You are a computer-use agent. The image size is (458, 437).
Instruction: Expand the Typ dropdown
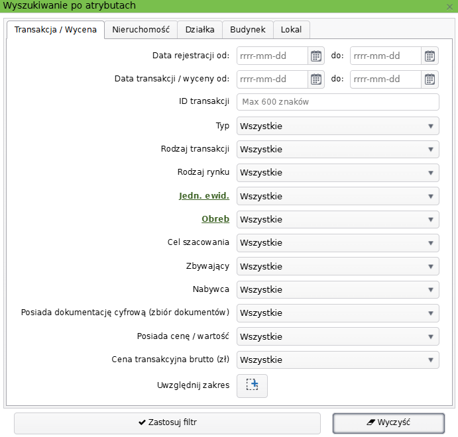click(x=337, y=126)
